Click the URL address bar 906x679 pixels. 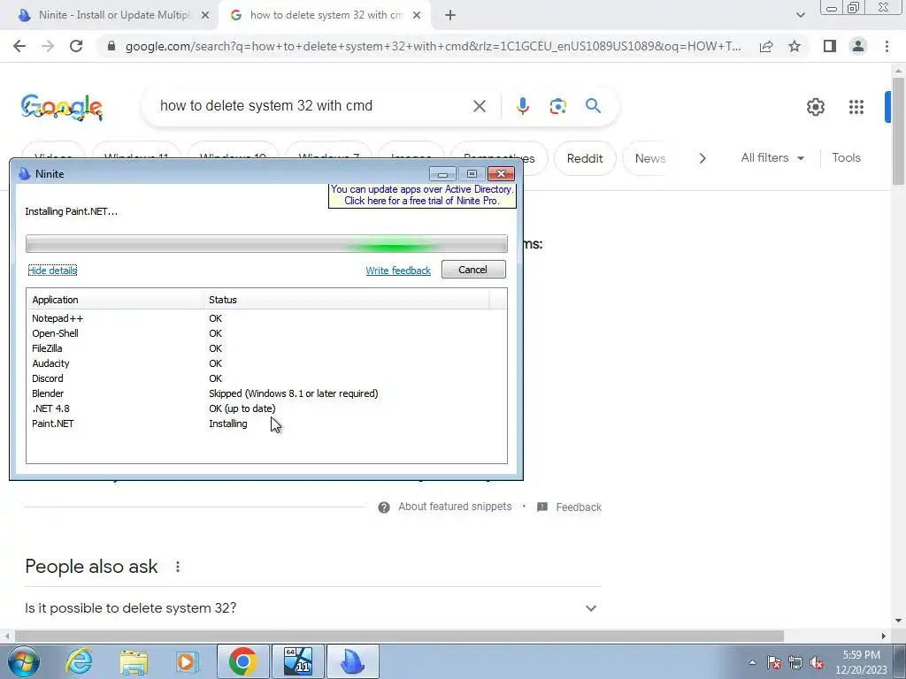coord(434,46)
